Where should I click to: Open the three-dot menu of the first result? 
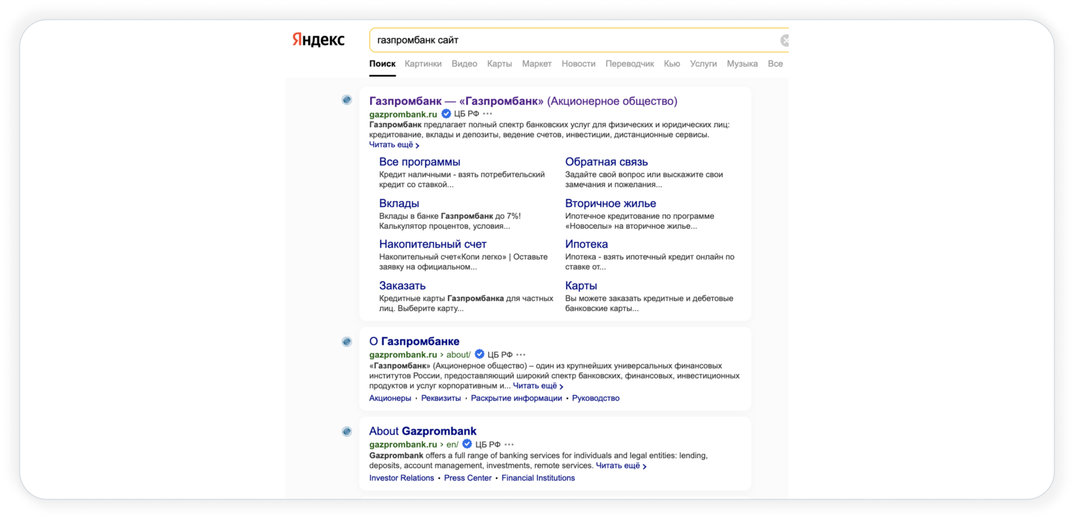click(488, 114)
